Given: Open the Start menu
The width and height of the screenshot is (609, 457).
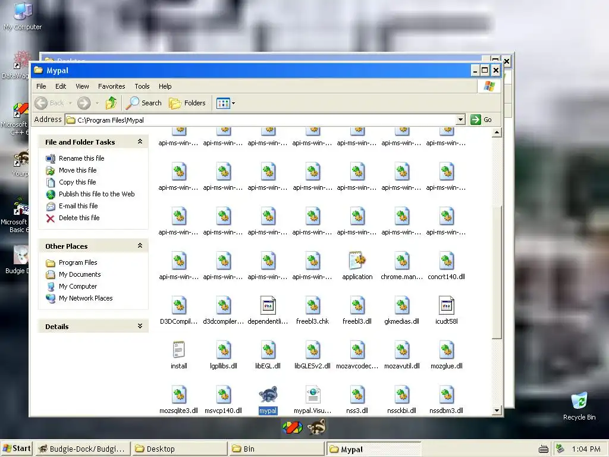Looking at the screenshot, I should tap(17, 449).
